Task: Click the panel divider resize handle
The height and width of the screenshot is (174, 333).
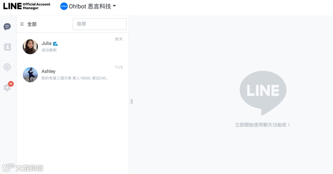Action: (x=132, y=101)
